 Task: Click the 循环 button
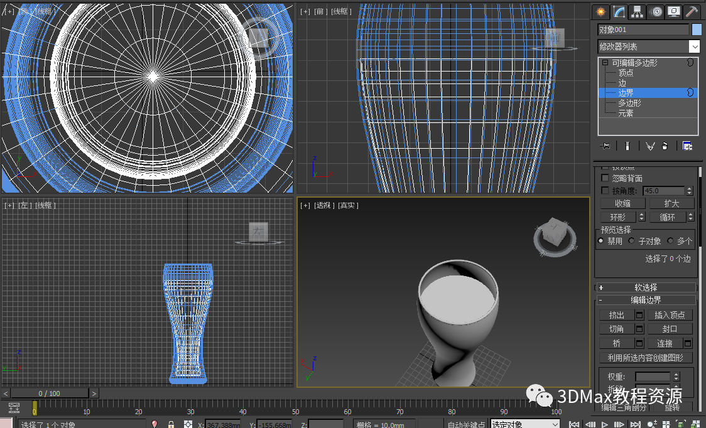click(x=667, y=217)
